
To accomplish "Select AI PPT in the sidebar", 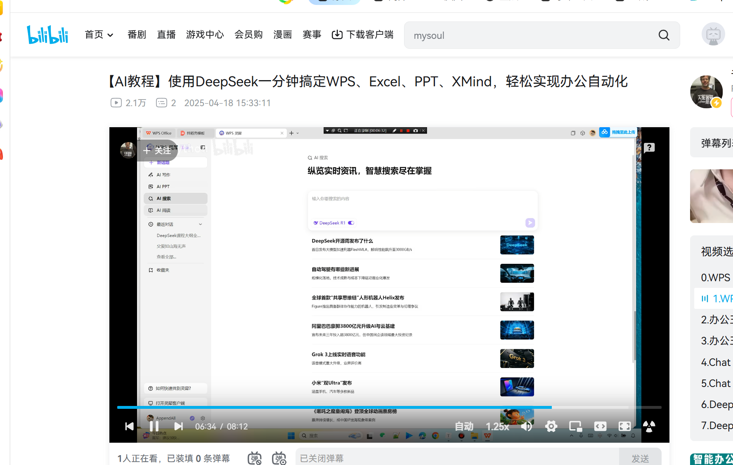I will pyautogui.click(x=175, y=187).
